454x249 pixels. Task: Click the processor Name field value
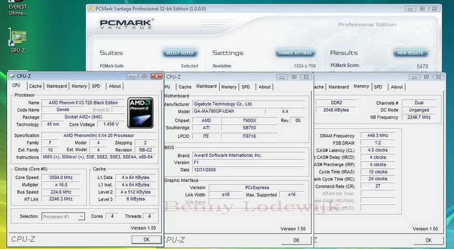[83, 102]
